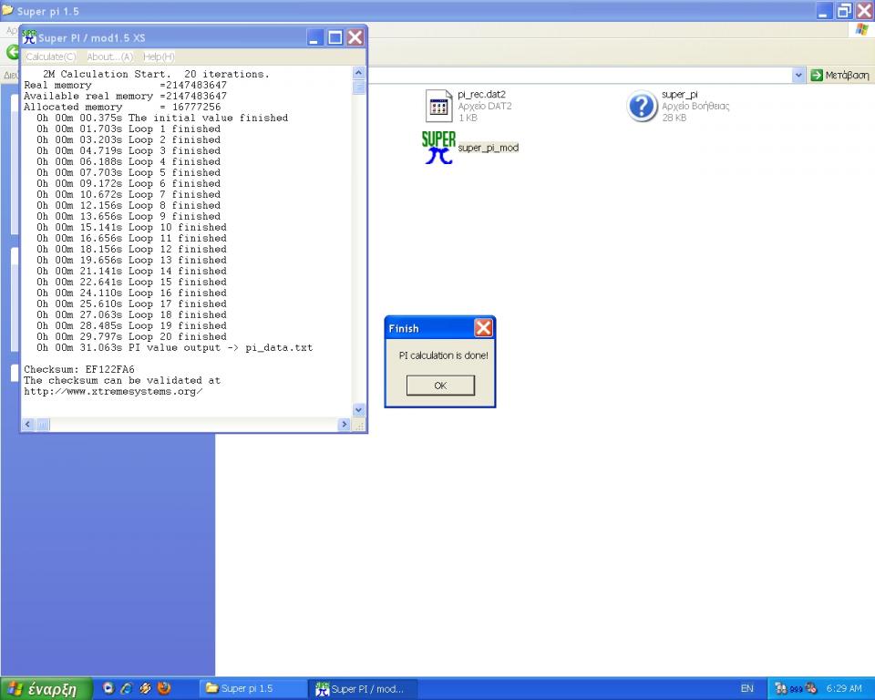Click the network tray icon

781,689
